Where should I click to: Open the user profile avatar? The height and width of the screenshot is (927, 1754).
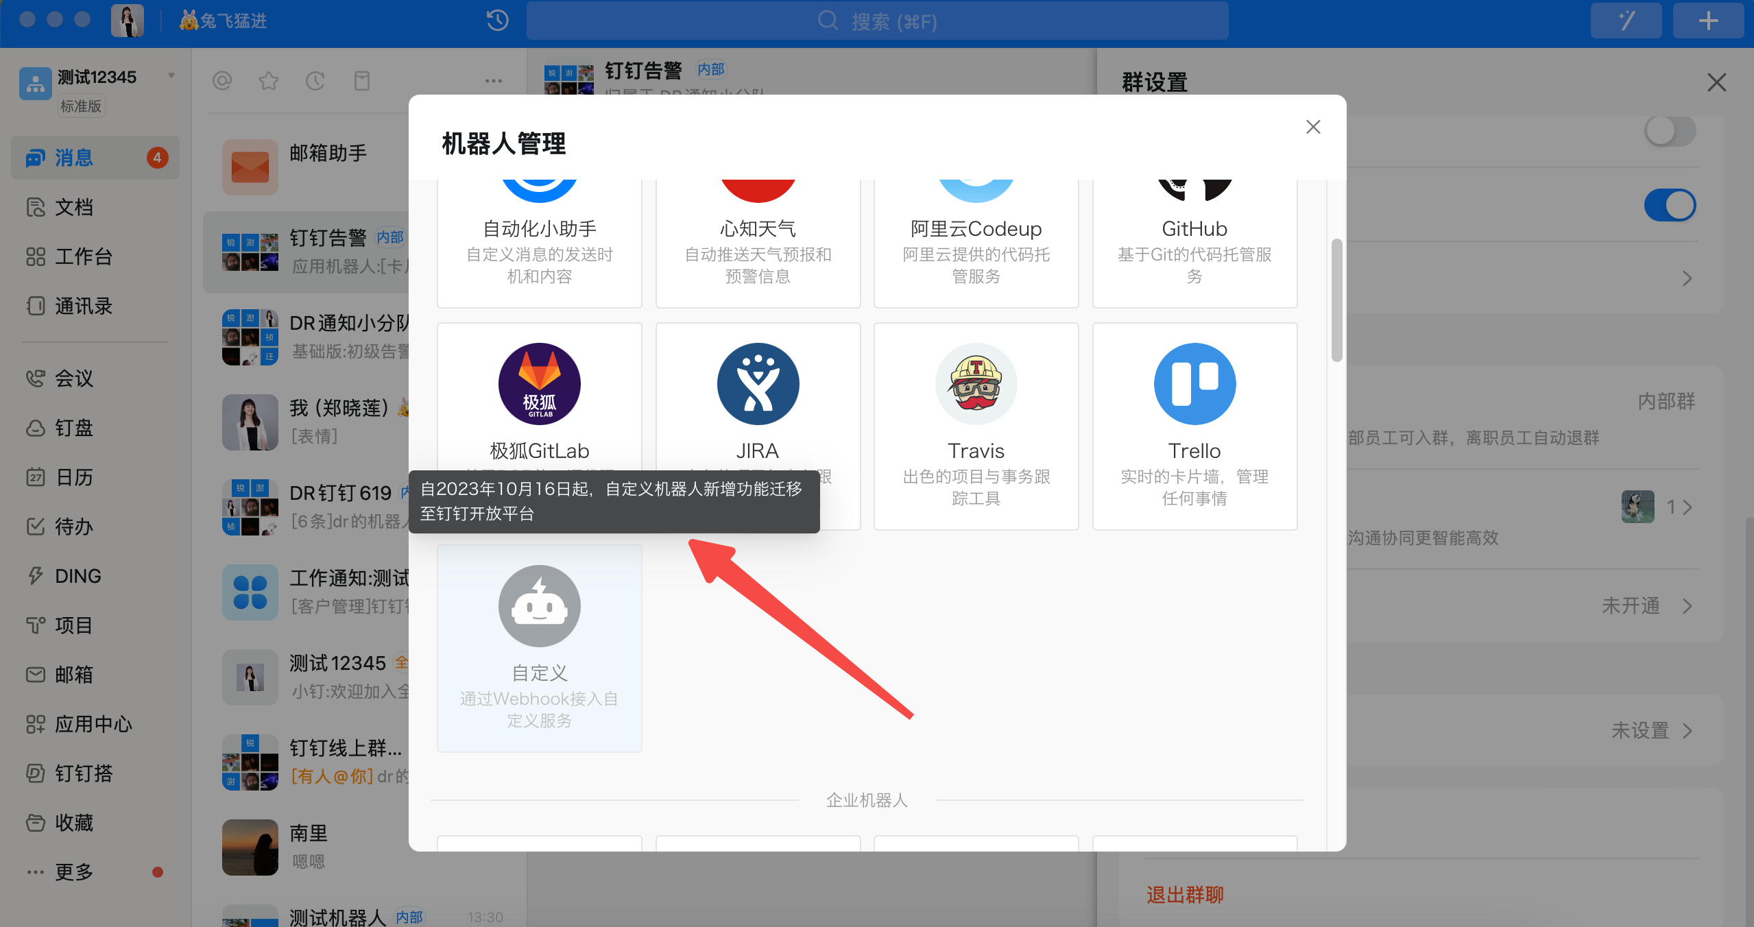tap(128, 21)
